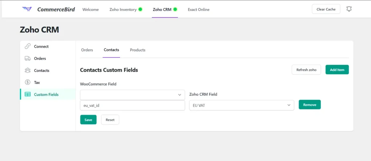
Task: Click the Custom Fields table icon
Action: pos(28,95)
